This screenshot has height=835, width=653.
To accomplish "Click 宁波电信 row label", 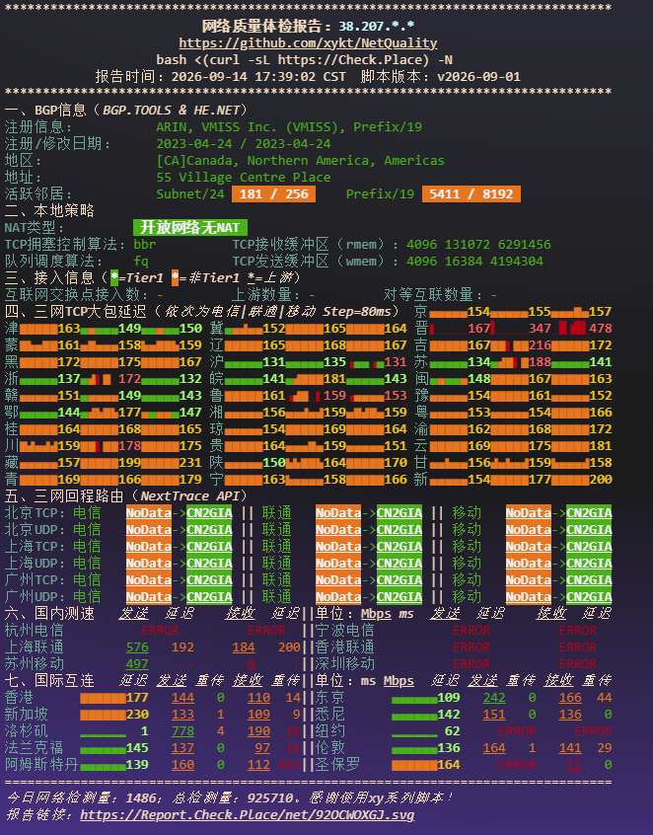I will tap(345, 631).
